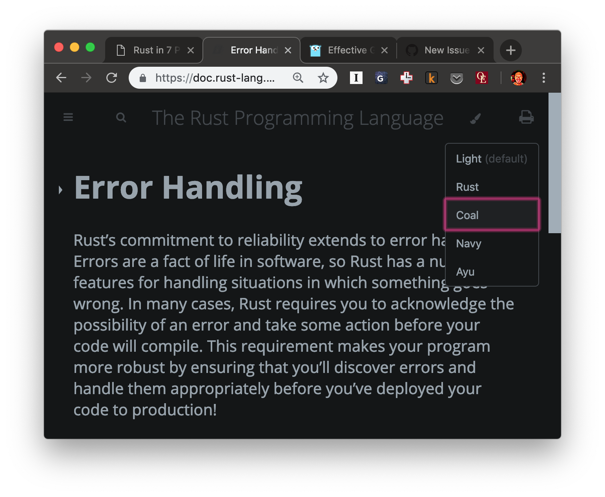605x497 pixels.
Task: Close the 'New Issue' tab
Action: 481,50
